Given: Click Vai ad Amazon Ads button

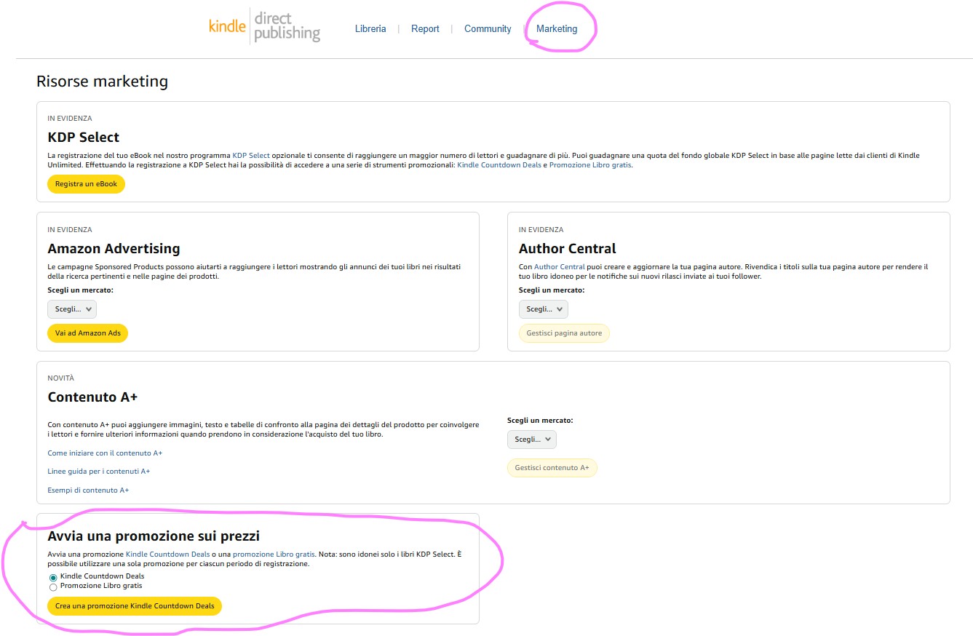Looking at the screenshot, I should tap(87, 333).
